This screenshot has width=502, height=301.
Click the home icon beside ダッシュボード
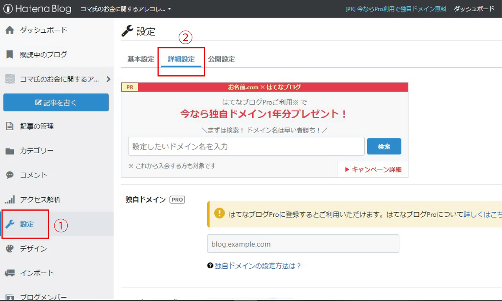10,30
